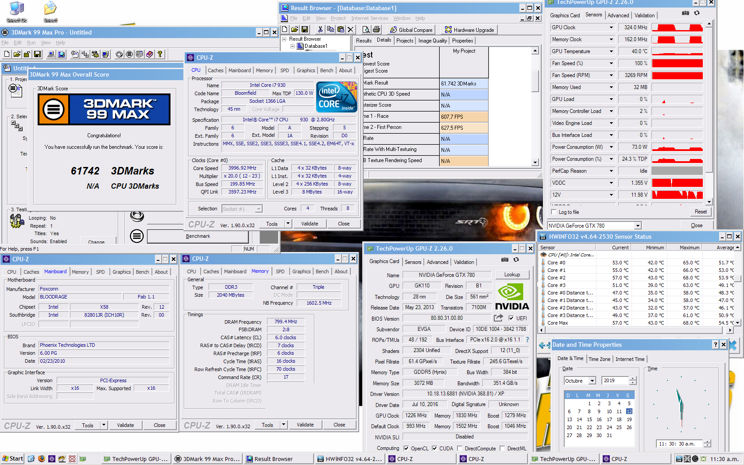Click the refresh icon in GPU-Z Sensors window
Viewport: 744px width, 465px height.
point(697,13)
